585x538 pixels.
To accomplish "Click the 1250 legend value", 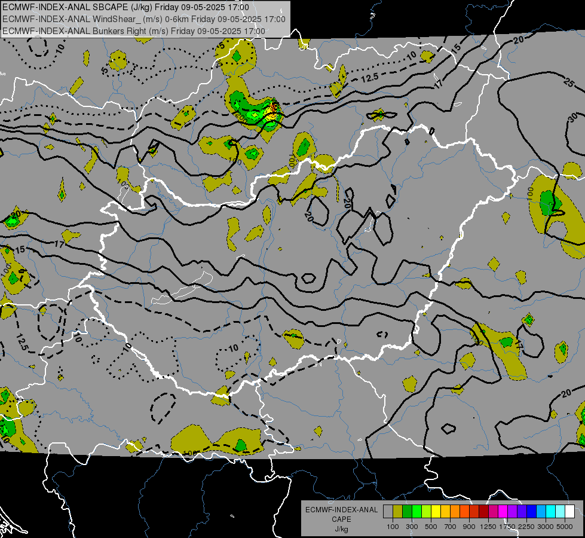I will pyautogui.click(x=488, y=527).
